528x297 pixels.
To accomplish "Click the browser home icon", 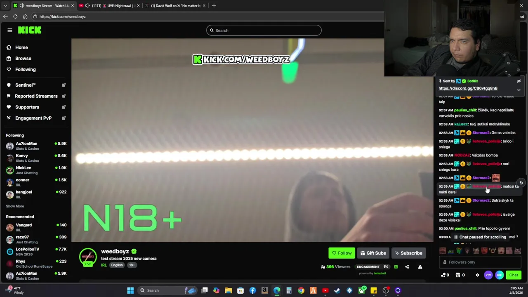I will 25,16.
